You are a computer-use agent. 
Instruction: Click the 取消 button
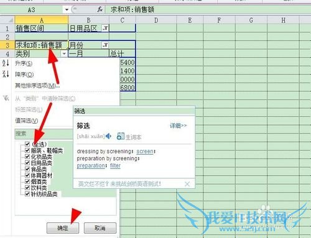pos(100,228)
